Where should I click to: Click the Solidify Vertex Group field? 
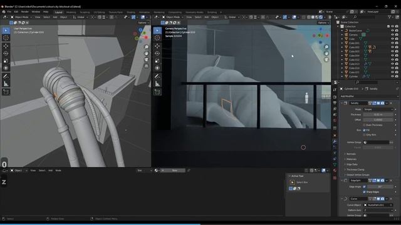click(376, 142)
